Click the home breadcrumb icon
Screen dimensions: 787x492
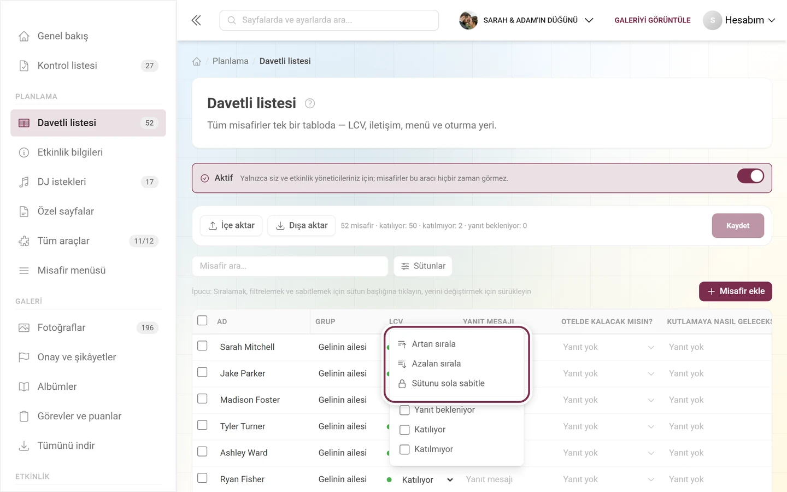(x=197, y=61)
